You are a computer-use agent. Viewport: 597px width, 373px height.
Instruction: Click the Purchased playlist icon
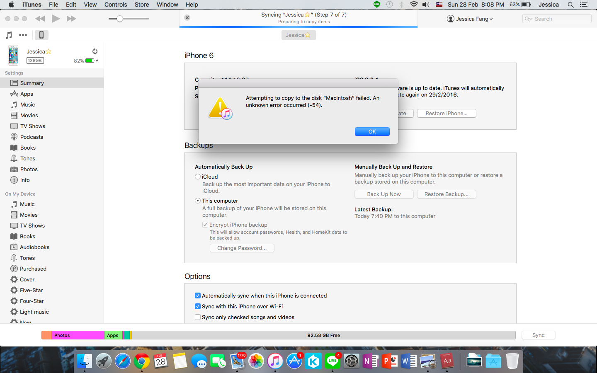tap(14, 269)
